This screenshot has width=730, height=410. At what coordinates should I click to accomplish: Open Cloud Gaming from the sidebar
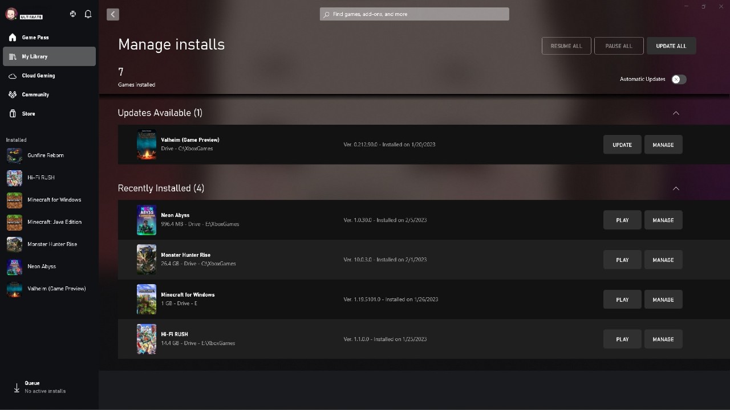click(38, 76)
